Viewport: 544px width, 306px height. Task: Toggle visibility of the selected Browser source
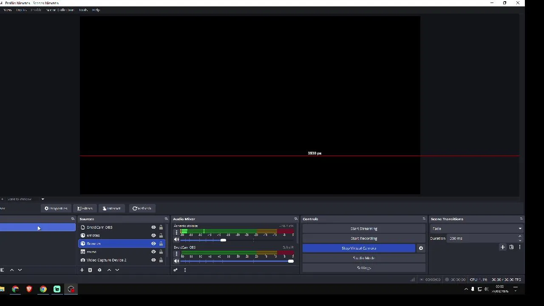[x=153, y=244]
